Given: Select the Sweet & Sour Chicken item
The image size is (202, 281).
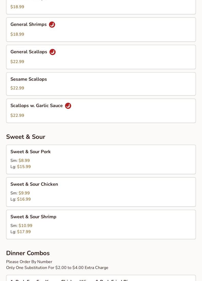Looking at the screenshot, I should click(x=101, y=192).
